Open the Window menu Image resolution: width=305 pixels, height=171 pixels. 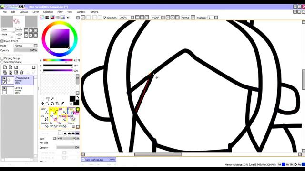tap(81, 12)
